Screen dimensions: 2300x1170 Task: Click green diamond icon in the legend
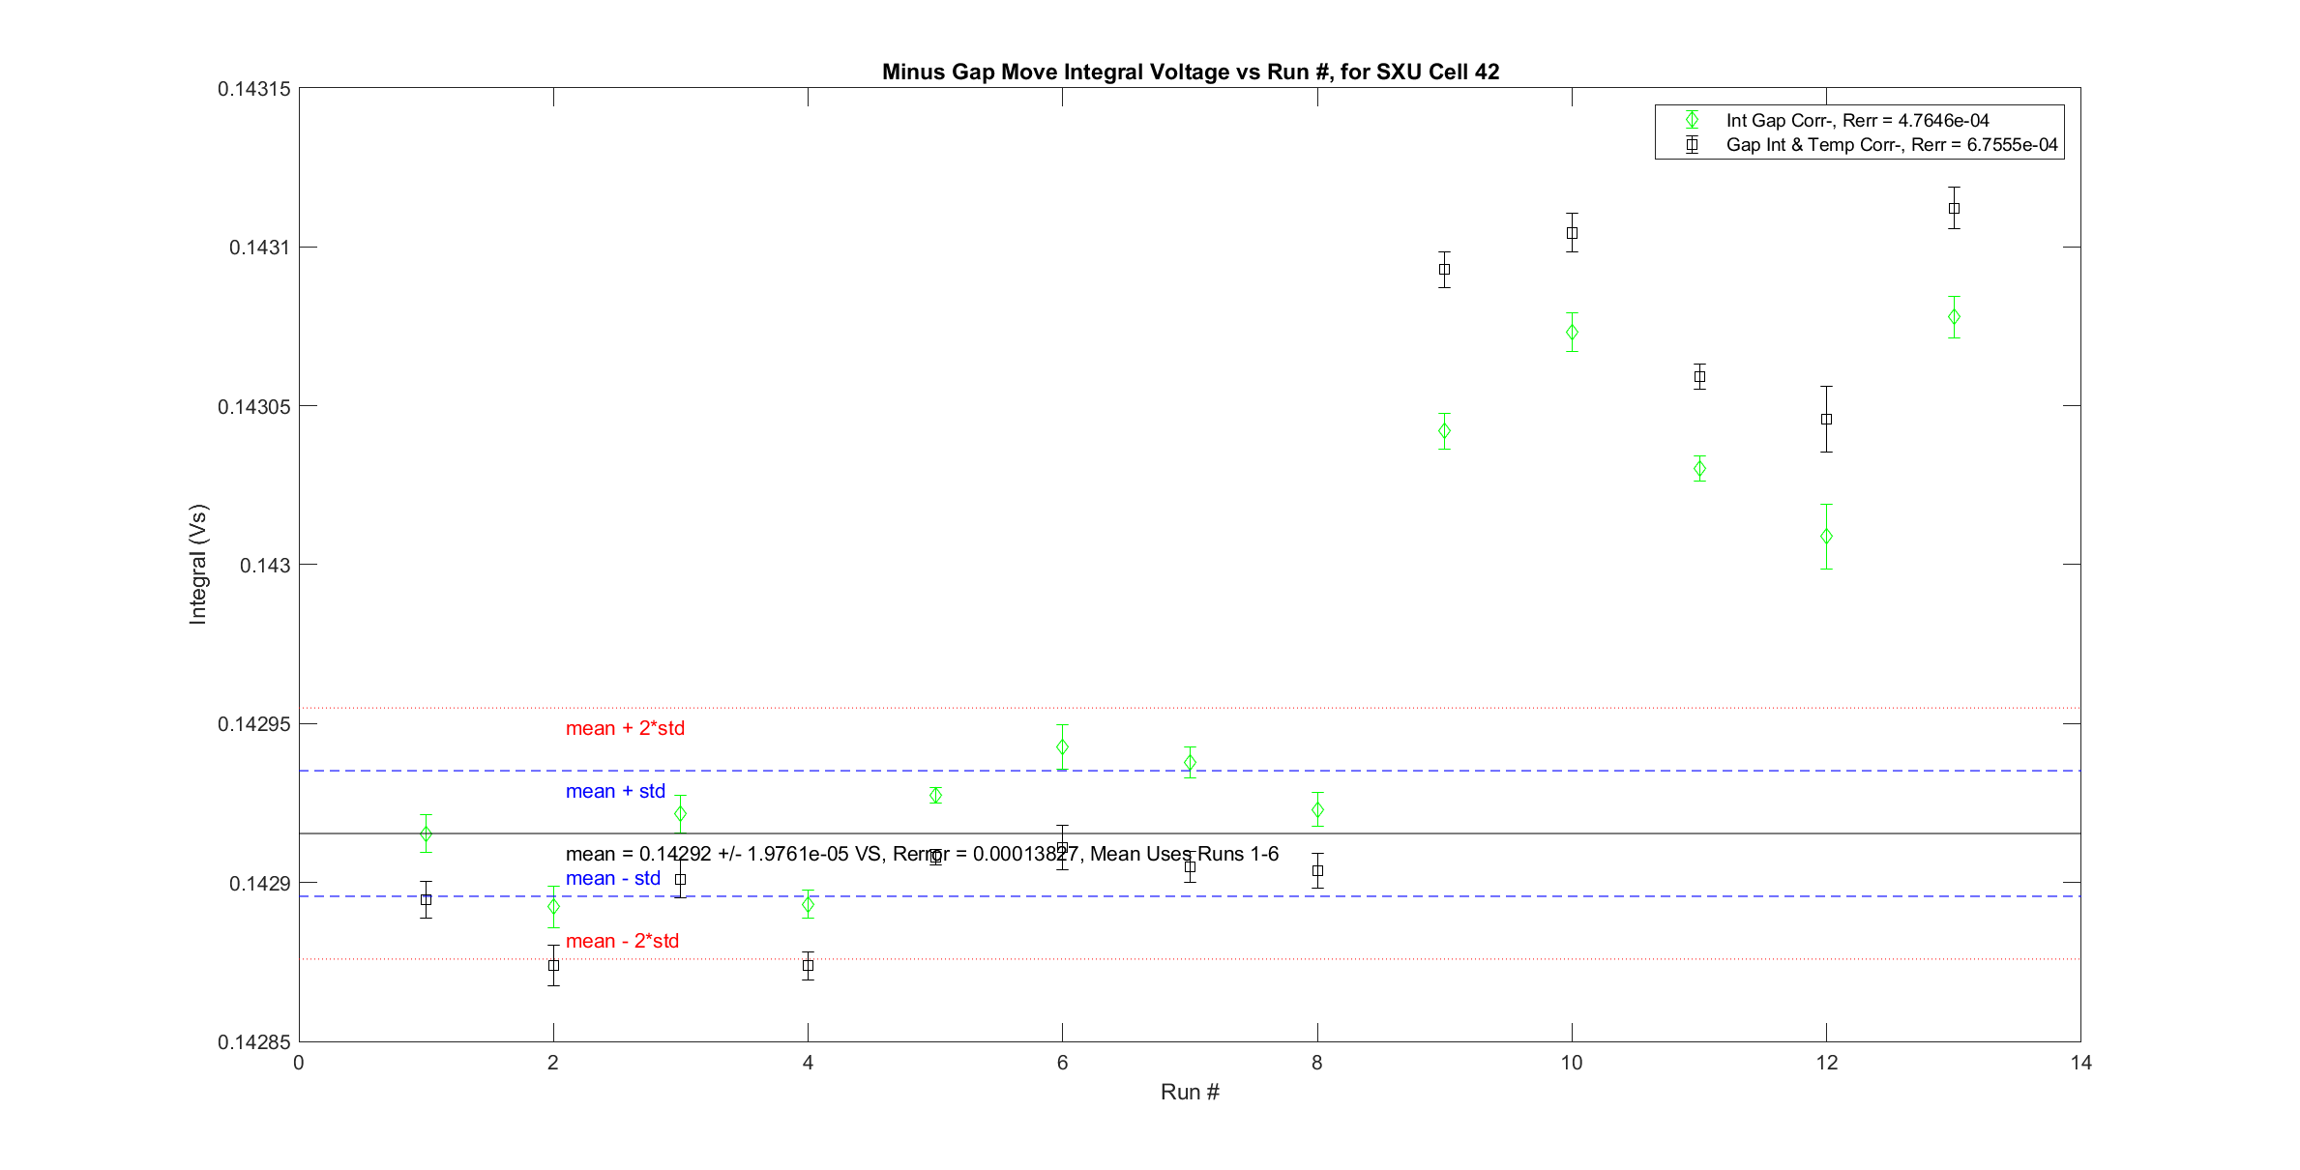coord(1692,120)
